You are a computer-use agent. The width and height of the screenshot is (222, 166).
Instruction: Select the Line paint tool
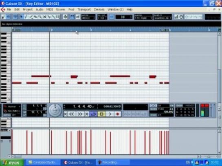point(31,17)
